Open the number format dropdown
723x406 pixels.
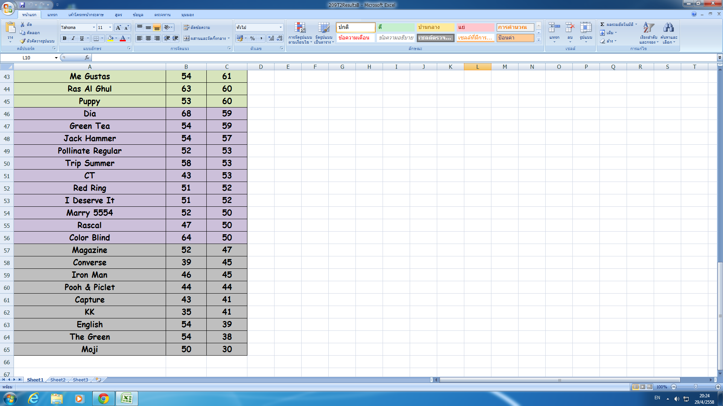281,27
